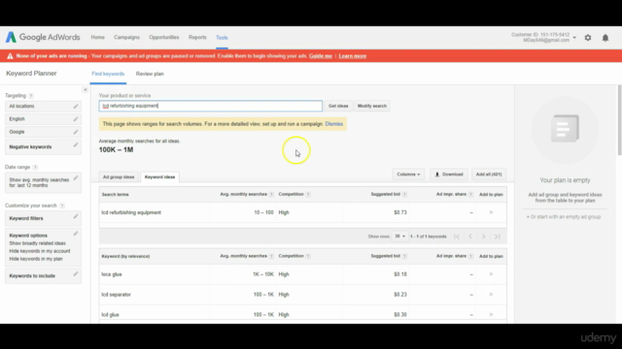Click the Guide me link
Viewport: 622px width, 349px height.
tap(321, 56)
